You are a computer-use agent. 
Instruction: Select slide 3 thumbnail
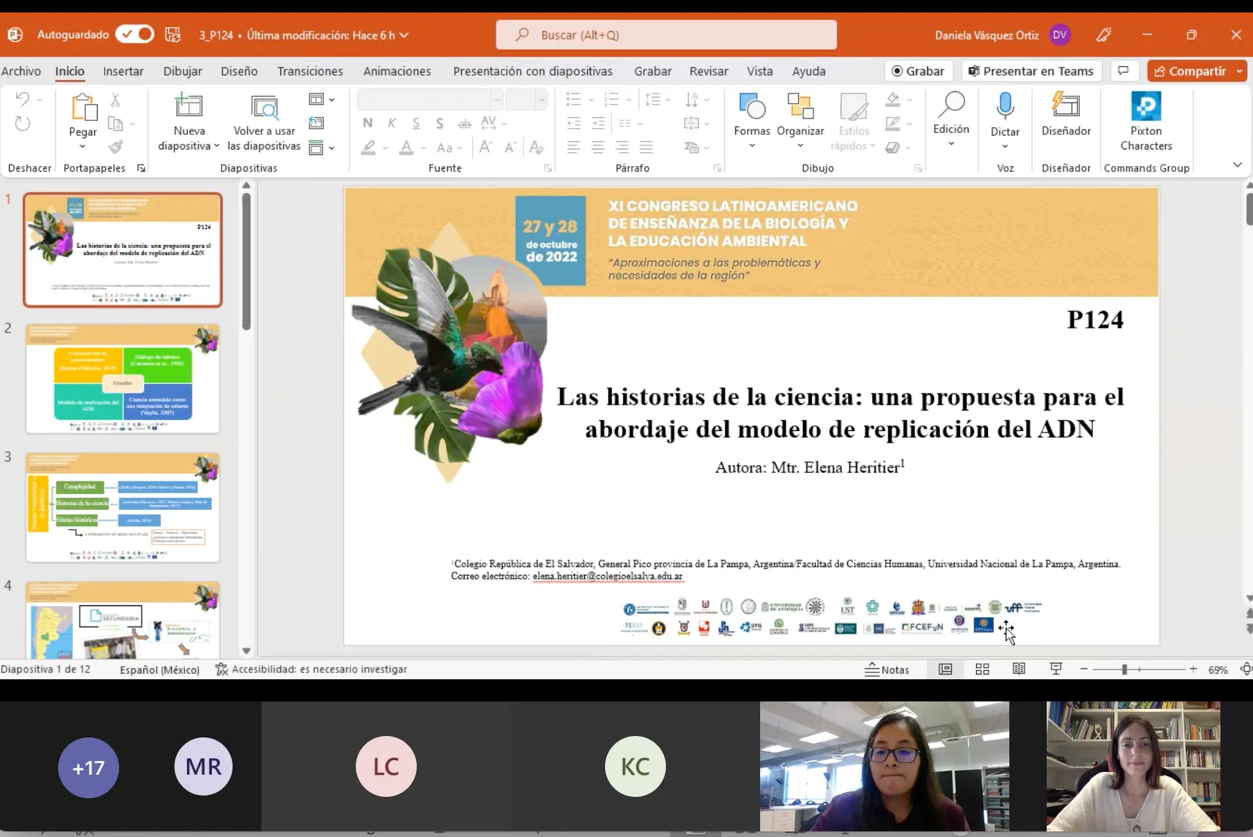point(123,507)
